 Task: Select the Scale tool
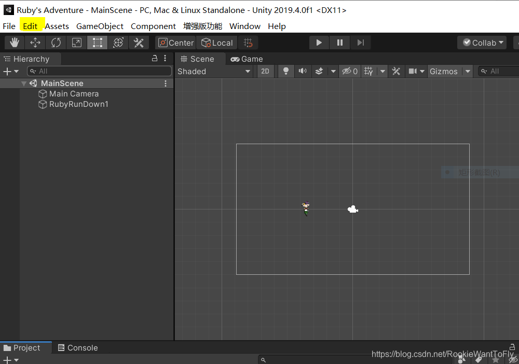[76, 43]
